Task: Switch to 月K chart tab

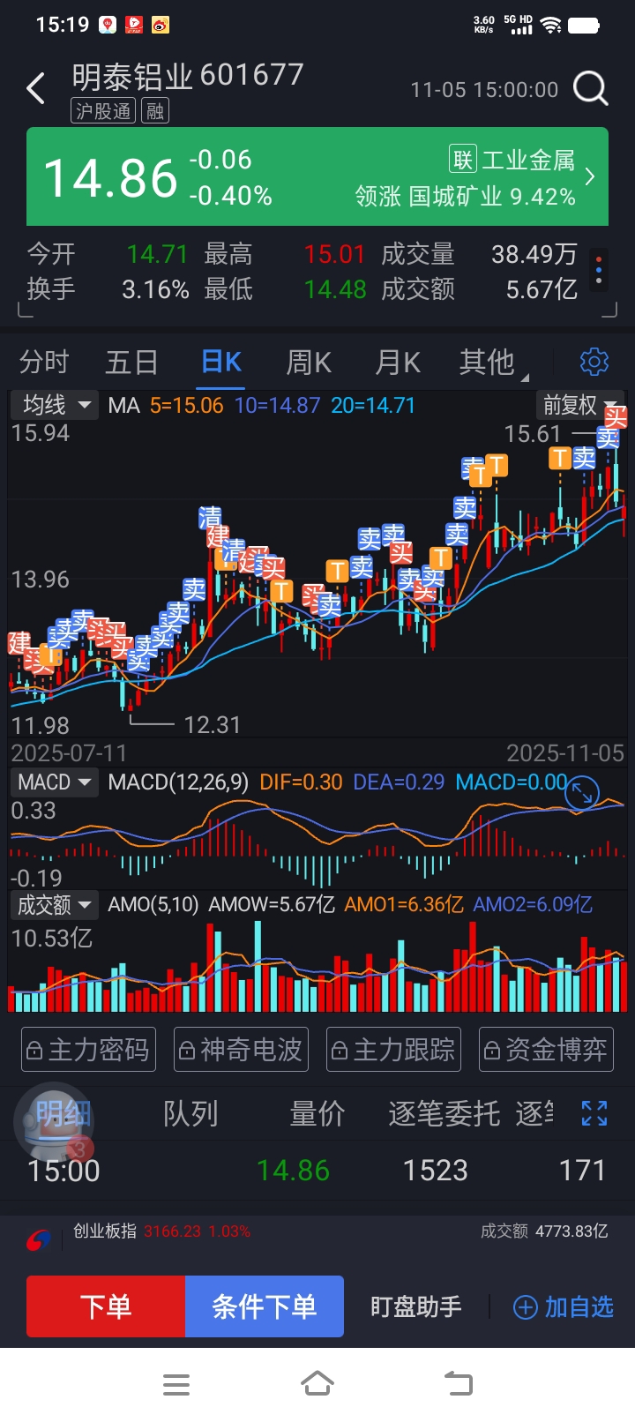Action: (x=398, y=362)
